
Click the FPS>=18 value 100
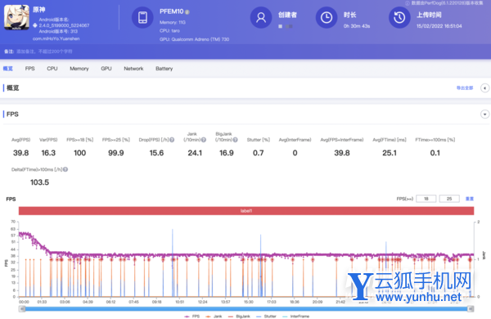80,153
